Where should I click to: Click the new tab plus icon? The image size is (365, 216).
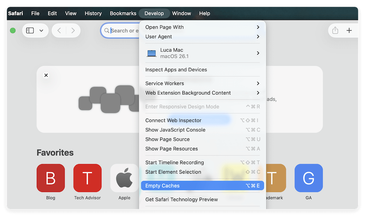(349, 31)
